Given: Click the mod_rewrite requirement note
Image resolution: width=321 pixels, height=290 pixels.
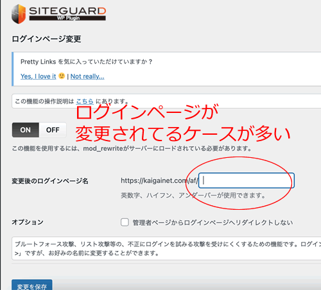Looking at the screenshot, I should [132, 148].
